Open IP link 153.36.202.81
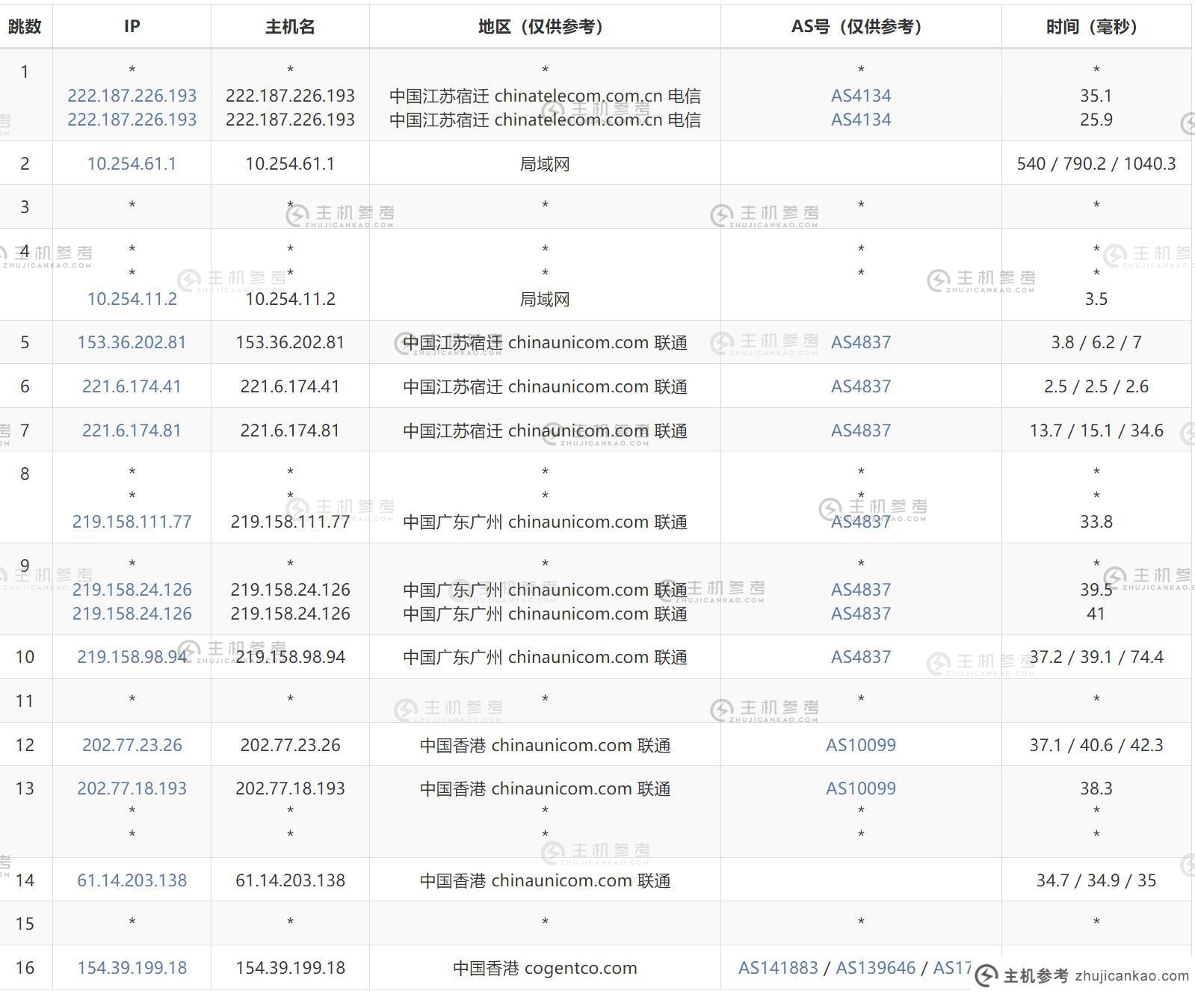 coord(132,342)
